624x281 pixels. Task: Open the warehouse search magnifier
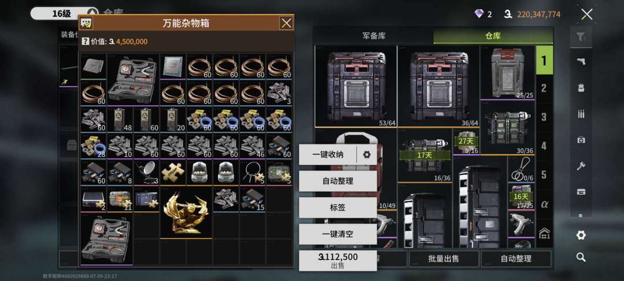click(581, 257)
